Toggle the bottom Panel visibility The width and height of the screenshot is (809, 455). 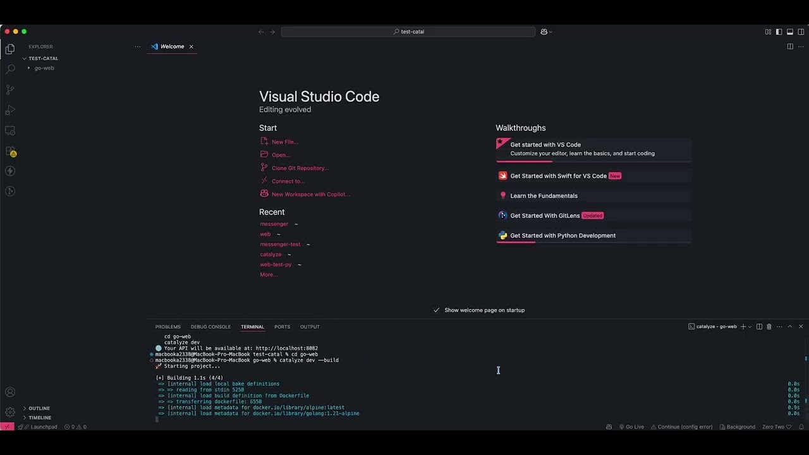[790, 32]
